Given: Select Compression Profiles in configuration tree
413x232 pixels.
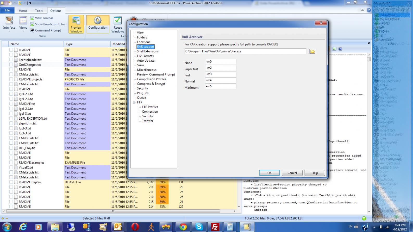Looking at the screenshot, I should (x=152, y=79).
